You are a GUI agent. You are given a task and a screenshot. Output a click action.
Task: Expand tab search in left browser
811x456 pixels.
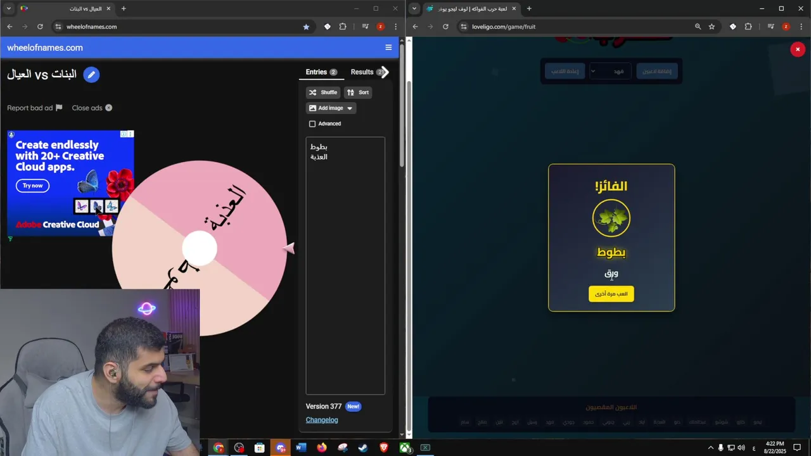[9, 8]
